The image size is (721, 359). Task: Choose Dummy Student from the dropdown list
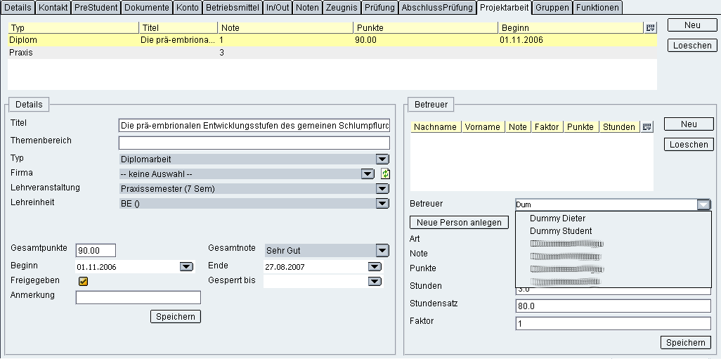(x=561, y=231)
